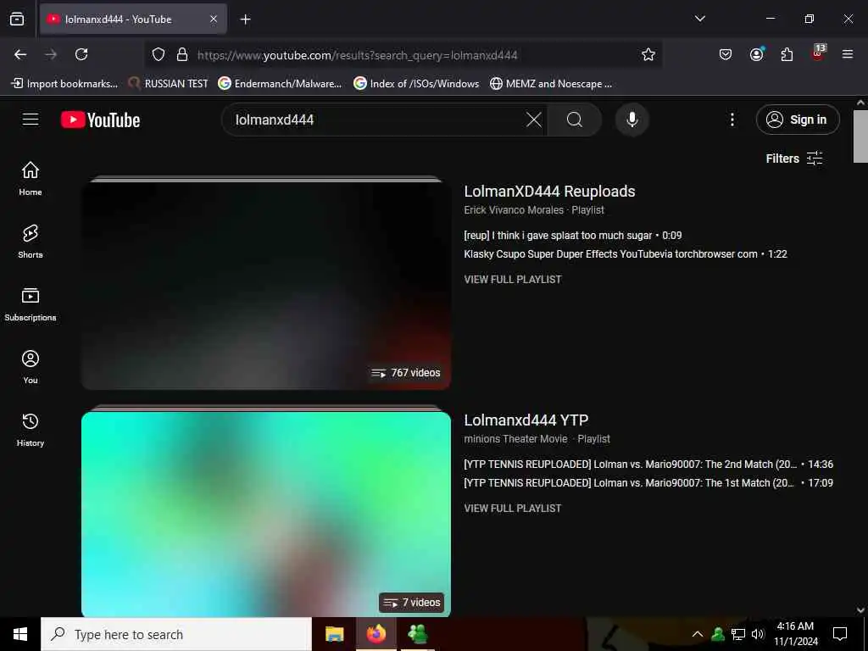This screenshot has width=868, height=651.
Task: View full playlist for LolmanXD444 Reuploads
Action: (513, 280)
